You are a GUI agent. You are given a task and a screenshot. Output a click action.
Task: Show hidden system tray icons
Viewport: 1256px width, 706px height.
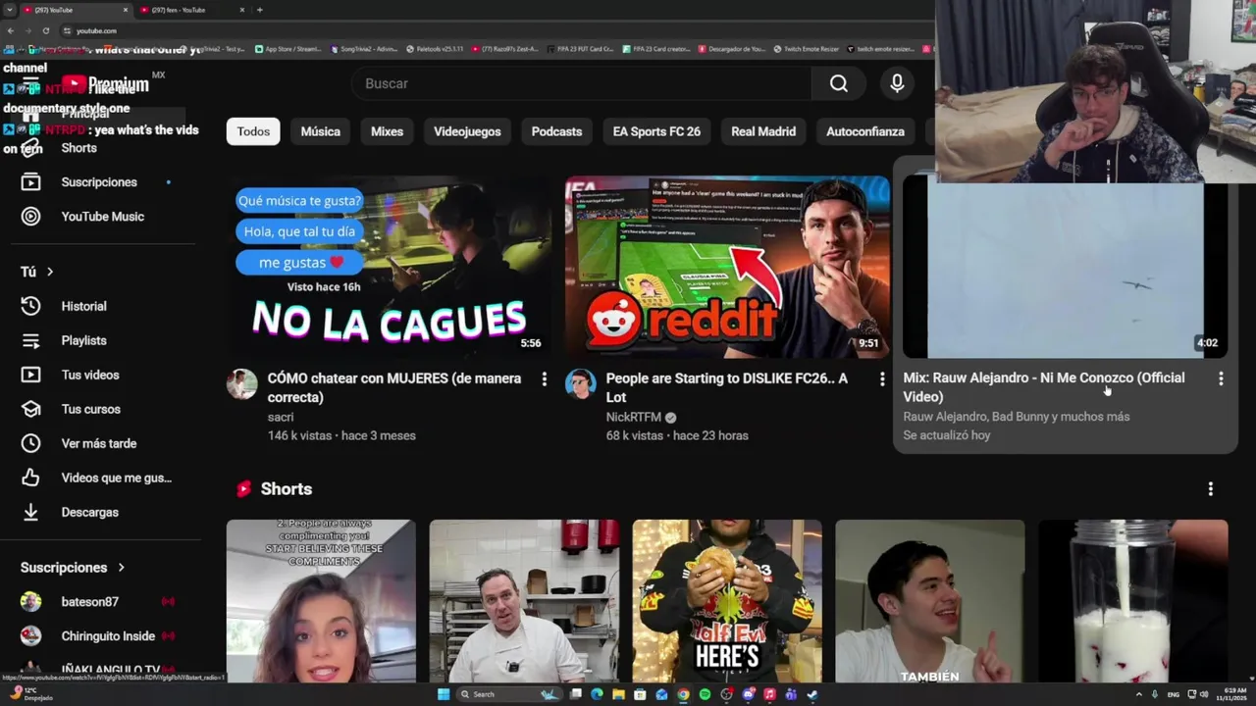(x=1138, y=694)
